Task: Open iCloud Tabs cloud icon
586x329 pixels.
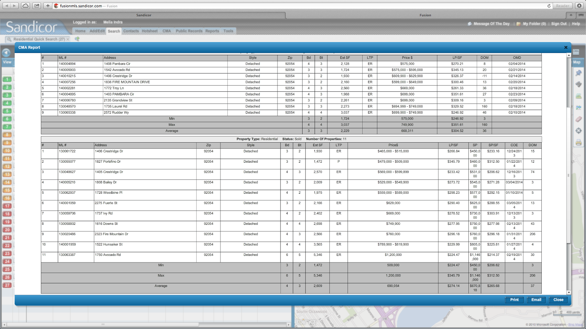Action: click(25, 6)
